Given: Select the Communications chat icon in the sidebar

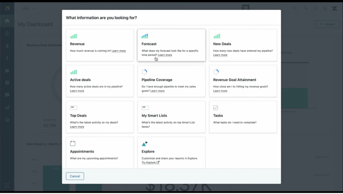Looking at the screenshot, I should point(7,95).
